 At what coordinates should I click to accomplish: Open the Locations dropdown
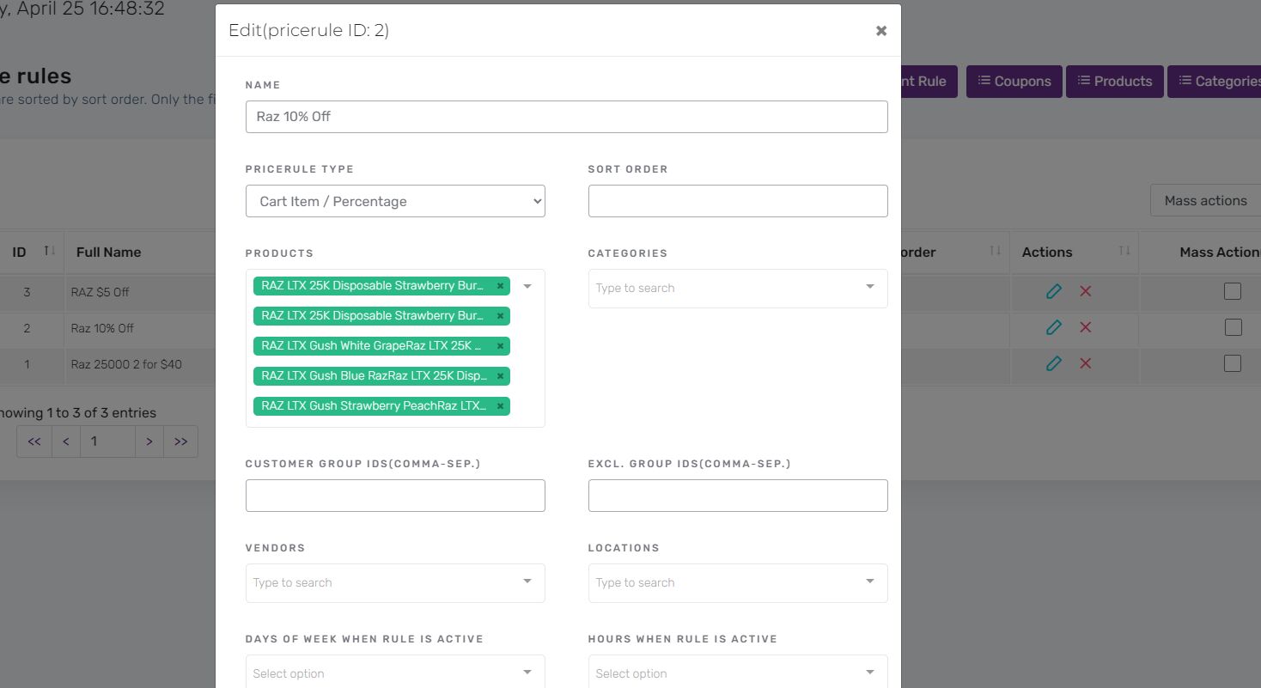coord(738,582)
